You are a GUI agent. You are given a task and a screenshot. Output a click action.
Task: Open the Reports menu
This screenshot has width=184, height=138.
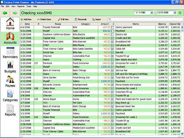(x=21, y=6)
